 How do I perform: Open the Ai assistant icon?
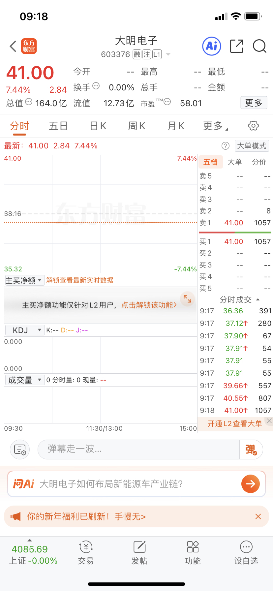click(x=212, y=46)
